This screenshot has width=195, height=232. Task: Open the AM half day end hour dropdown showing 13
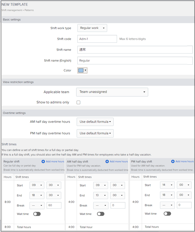101,195
